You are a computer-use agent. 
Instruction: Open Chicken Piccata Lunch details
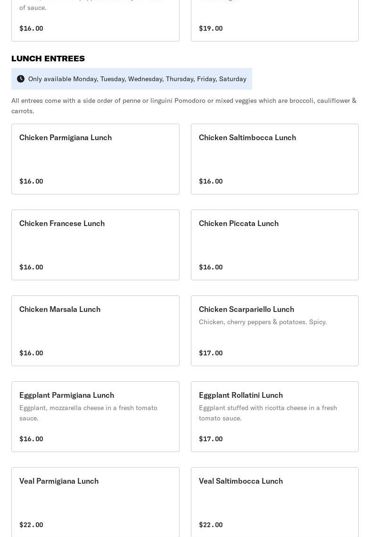pyautogui.click(x=274, y=244)
